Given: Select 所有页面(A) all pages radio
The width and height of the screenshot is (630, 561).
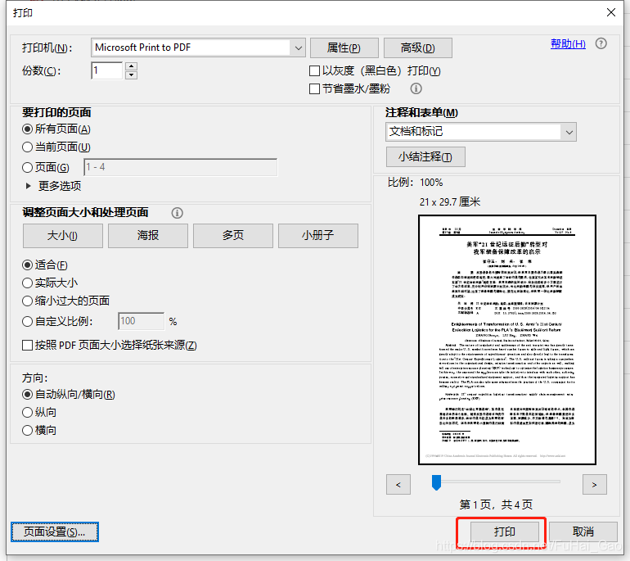Looking at the screenshot, I should point(27,129).
